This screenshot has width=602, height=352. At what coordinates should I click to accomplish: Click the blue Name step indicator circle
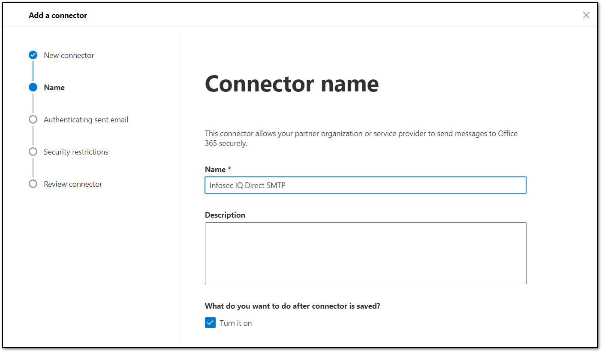(33, 87)
